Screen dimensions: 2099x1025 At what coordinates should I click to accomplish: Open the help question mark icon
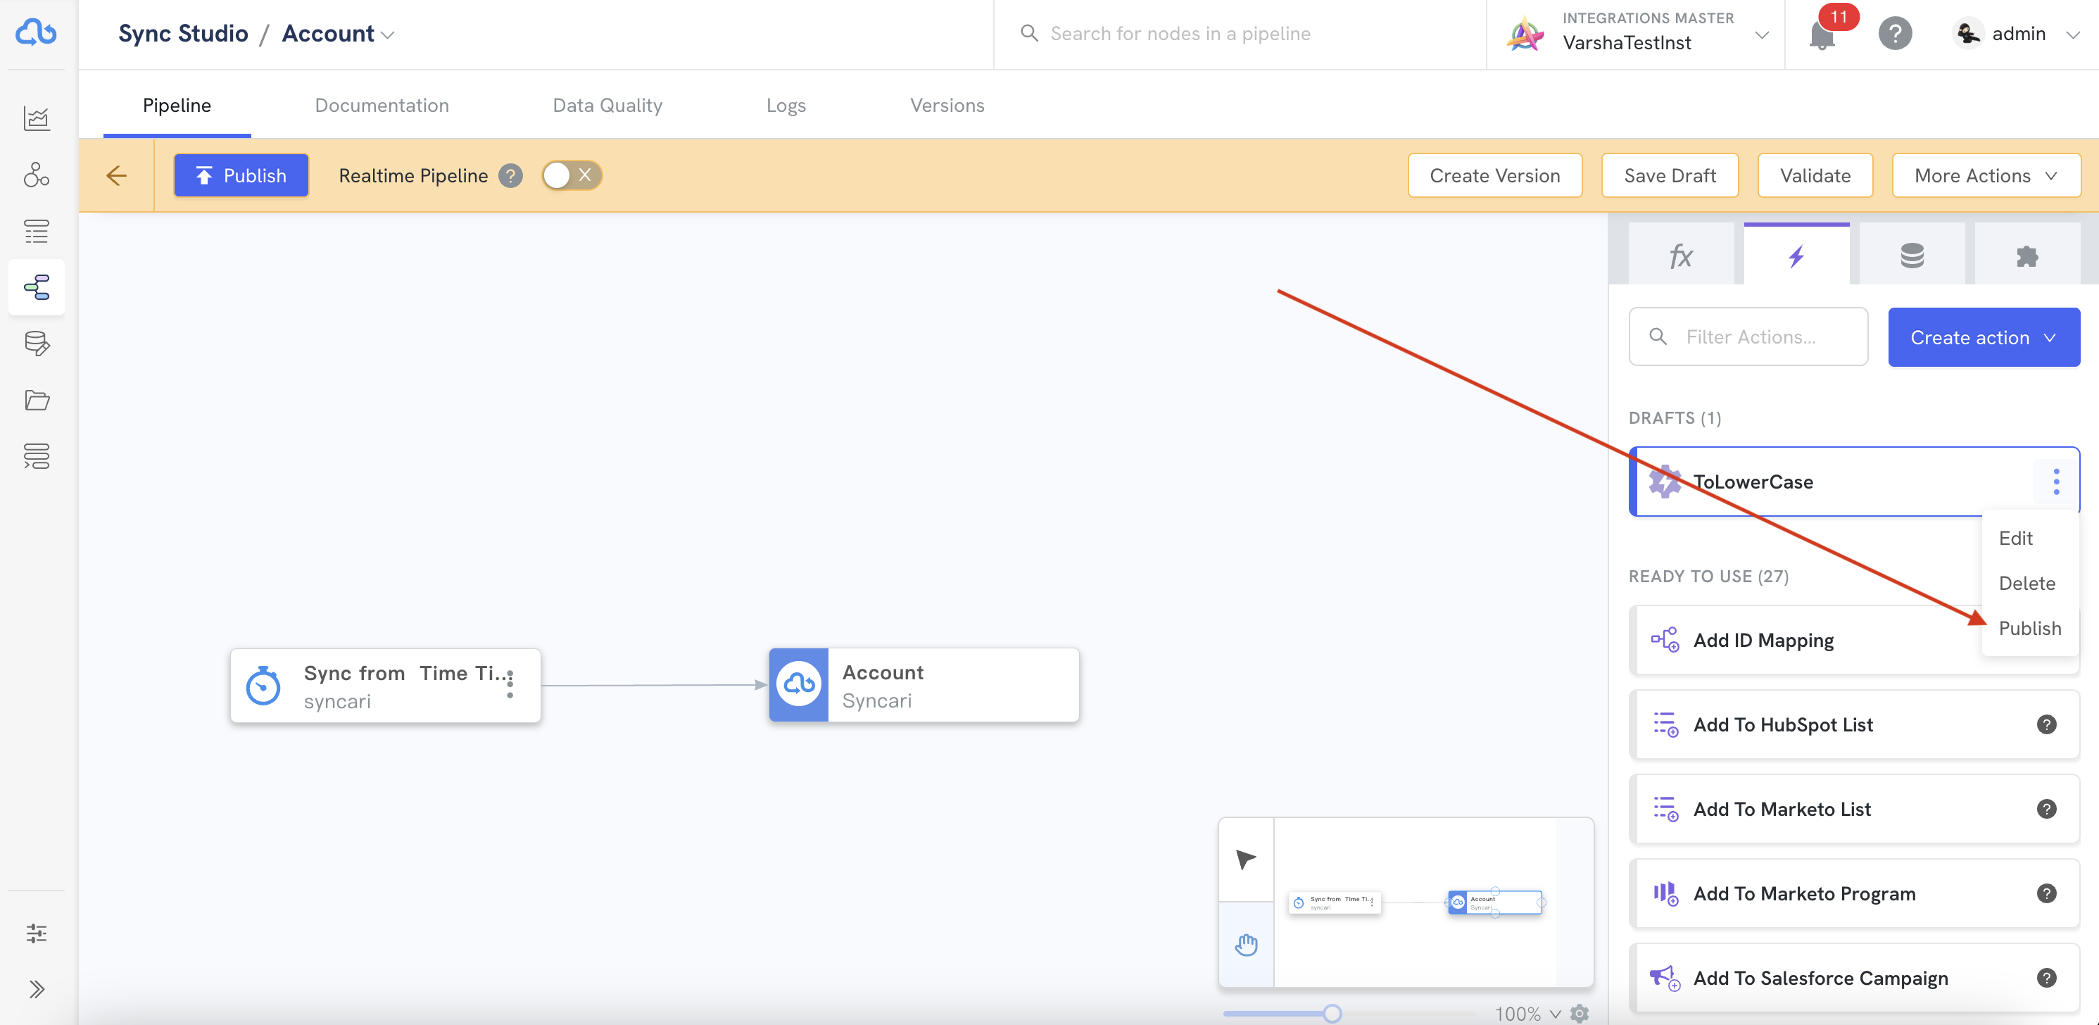point(1896,33)
